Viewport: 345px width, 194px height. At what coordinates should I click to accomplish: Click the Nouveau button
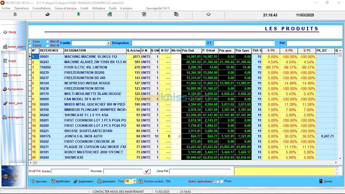click(39, 181)
